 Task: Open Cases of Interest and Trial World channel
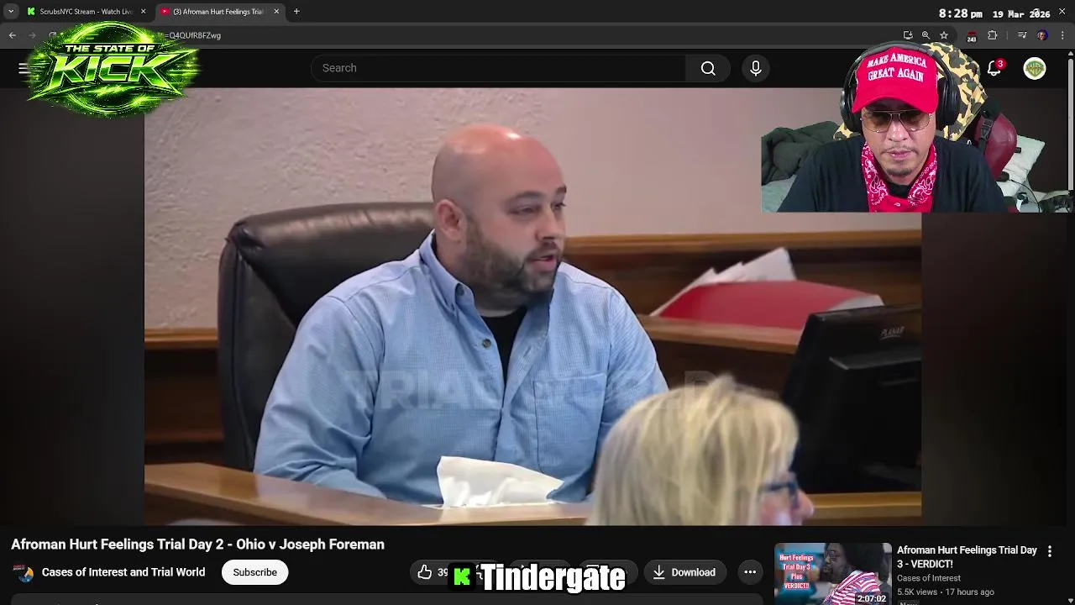click(x=123, y=572)
